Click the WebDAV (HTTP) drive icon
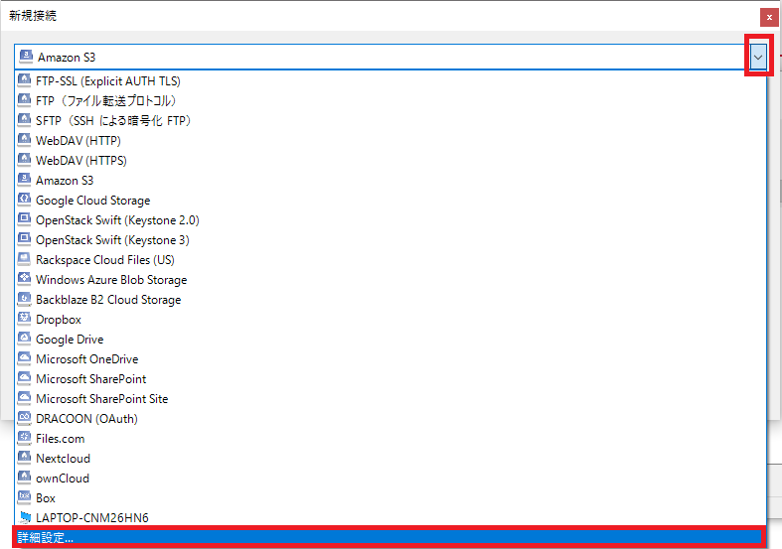This screenshot has height=549, width=782. [x=24, y=140]
